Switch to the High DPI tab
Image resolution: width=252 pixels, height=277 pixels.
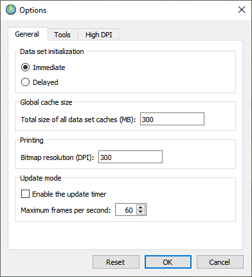pyautogui.click(x=98, y=35)
